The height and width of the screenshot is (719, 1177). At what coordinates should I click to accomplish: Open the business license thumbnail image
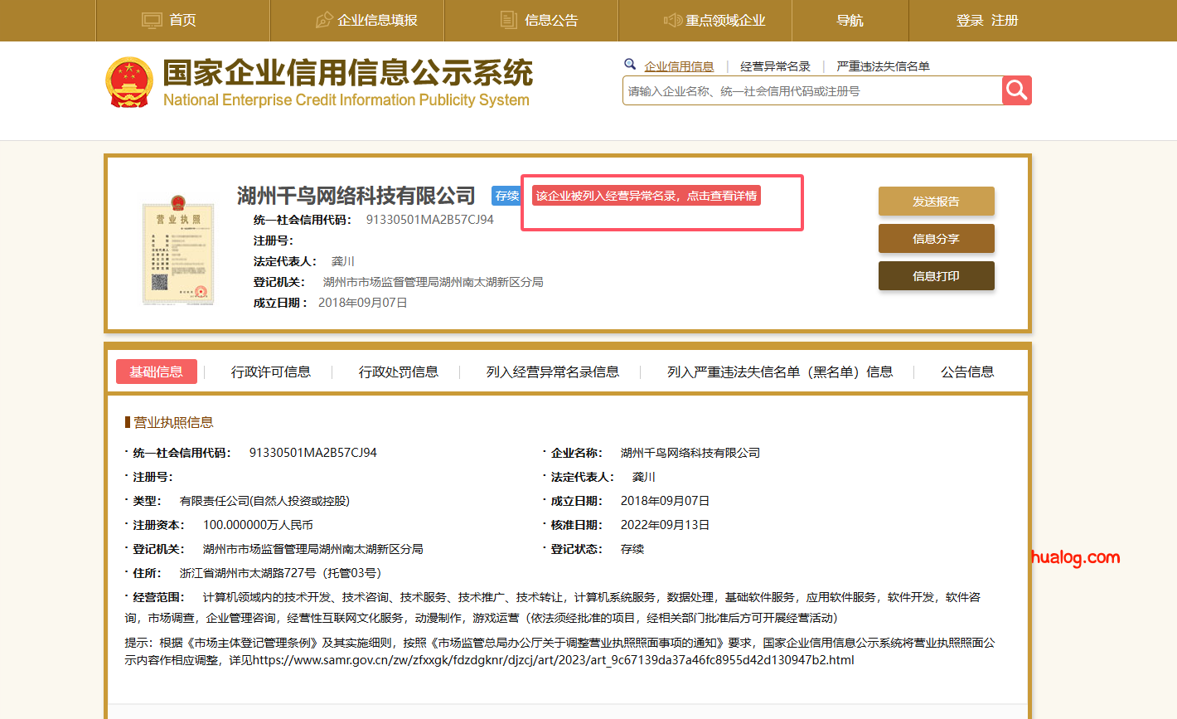(178, 250)
